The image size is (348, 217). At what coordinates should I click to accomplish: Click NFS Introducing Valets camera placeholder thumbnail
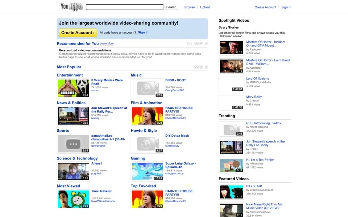click(x=231, y=129)
